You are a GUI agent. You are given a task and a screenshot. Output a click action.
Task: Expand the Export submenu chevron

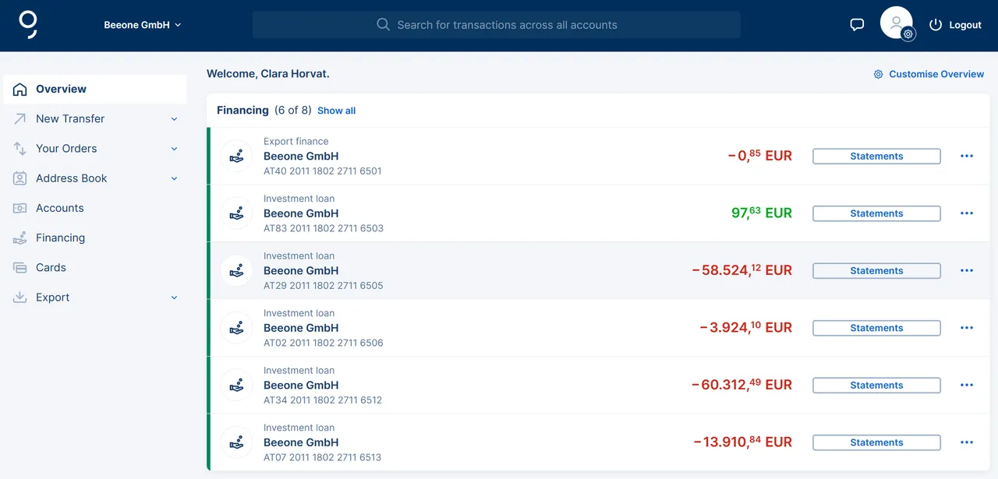click(174, 298)
